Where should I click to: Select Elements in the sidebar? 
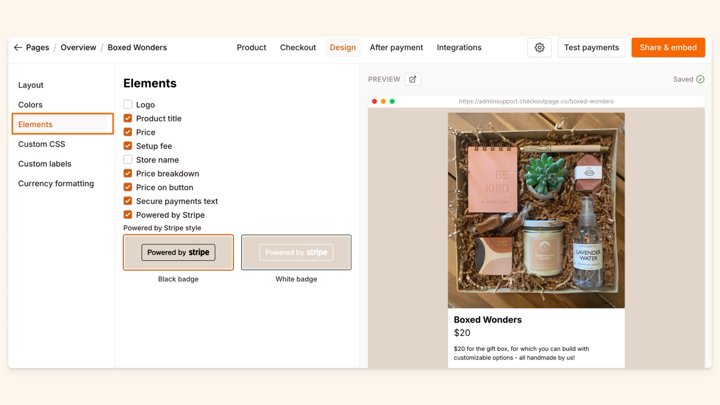(63, 124)
